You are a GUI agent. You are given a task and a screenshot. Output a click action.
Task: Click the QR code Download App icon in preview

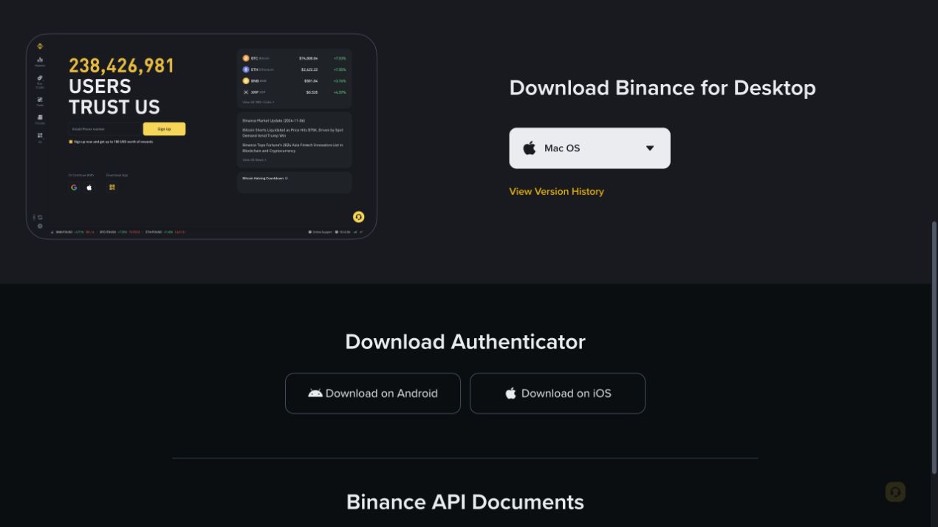(x=112, y=187)
